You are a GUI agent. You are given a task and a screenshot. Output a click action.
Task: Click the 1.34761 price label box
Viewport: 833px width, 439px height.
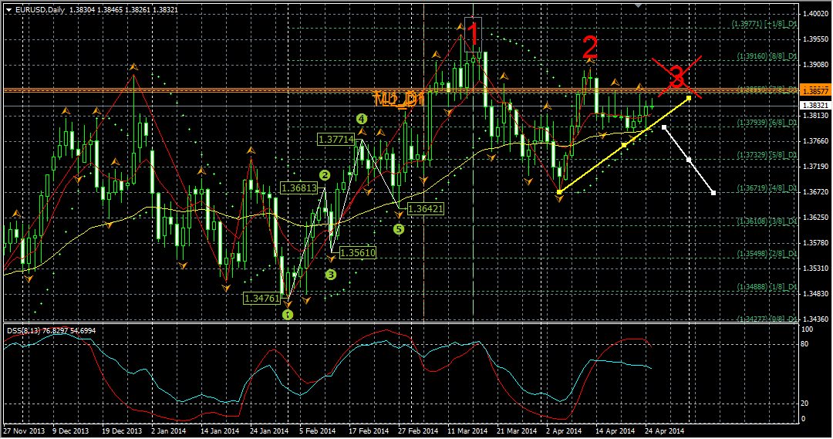(x=262, y=298)
